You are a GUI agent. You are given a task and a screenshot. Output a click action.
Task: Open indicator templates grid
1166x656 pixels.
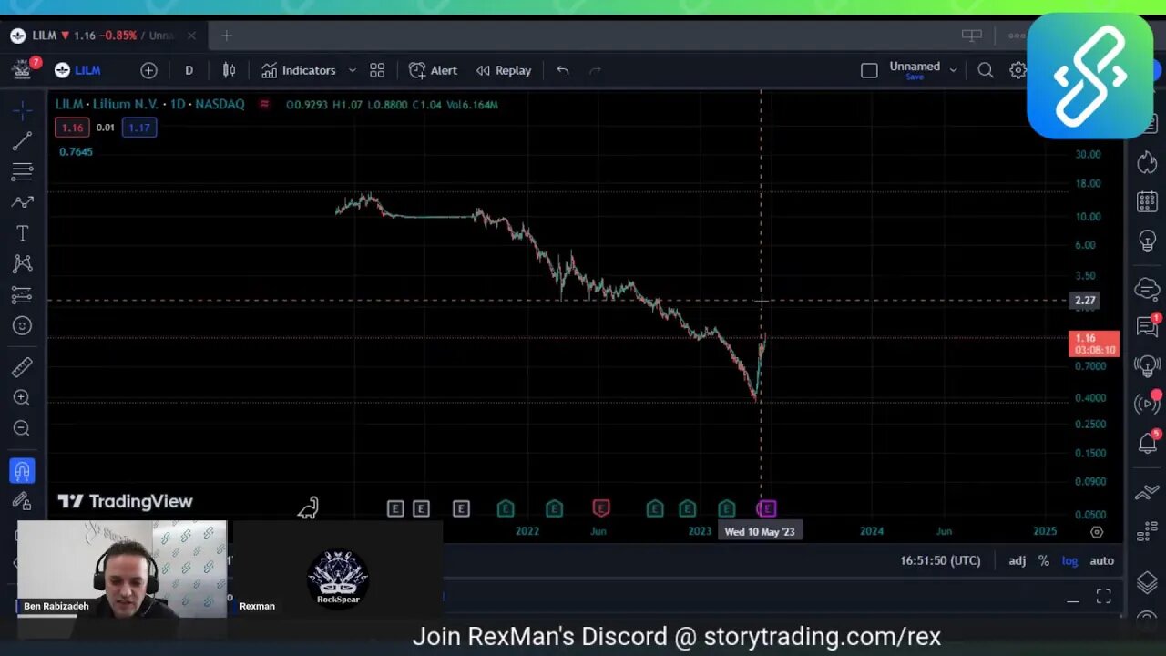(x=377, y=70)
